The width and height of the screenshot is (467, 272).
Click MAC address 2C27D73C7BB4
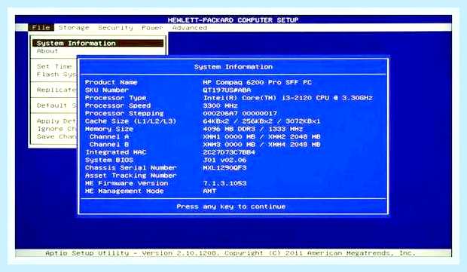pos(229,152)
